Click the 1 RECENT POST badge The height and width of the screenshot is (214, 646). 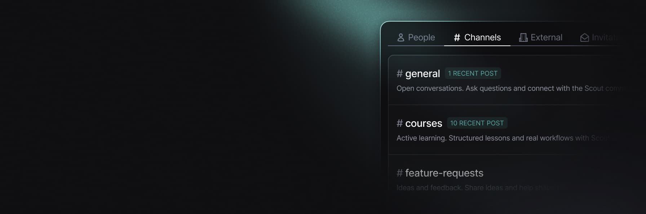(x=473, y=73)
